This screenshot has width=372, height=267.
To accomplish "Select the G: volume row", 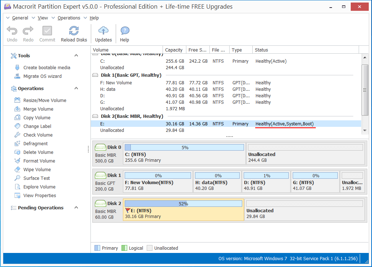I will [226, 102].
